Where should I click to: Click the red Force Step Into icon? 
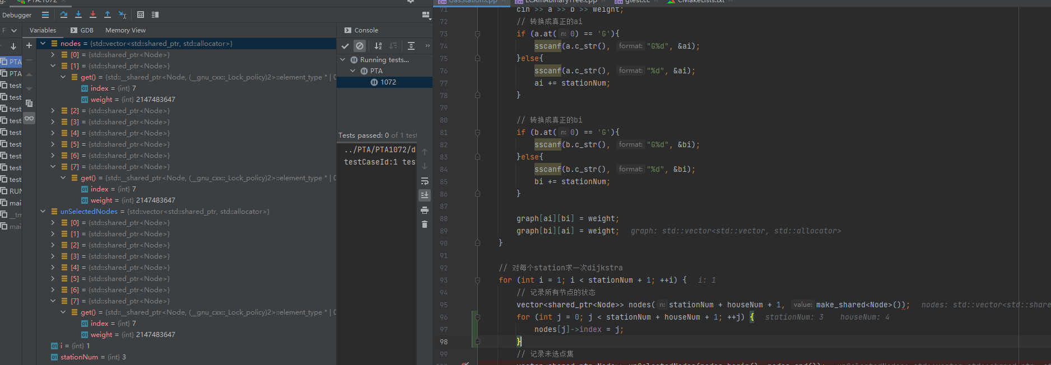tap(93, 15)
